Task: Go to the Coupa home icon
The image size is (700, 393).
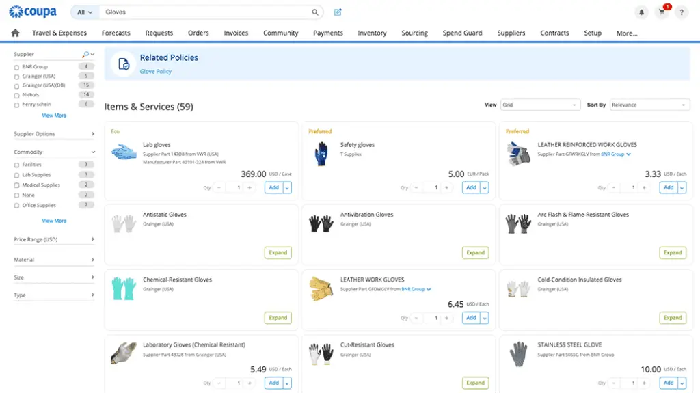Action: (x=15, y=33)
